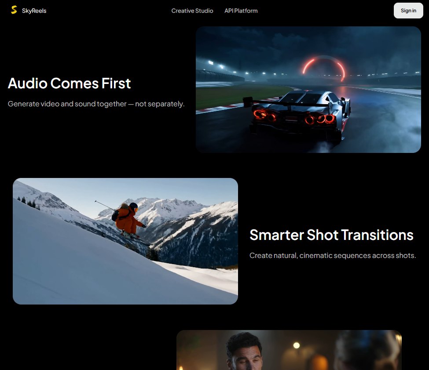Play the race car night track video
429x370 pixels.
click(308, 90)
